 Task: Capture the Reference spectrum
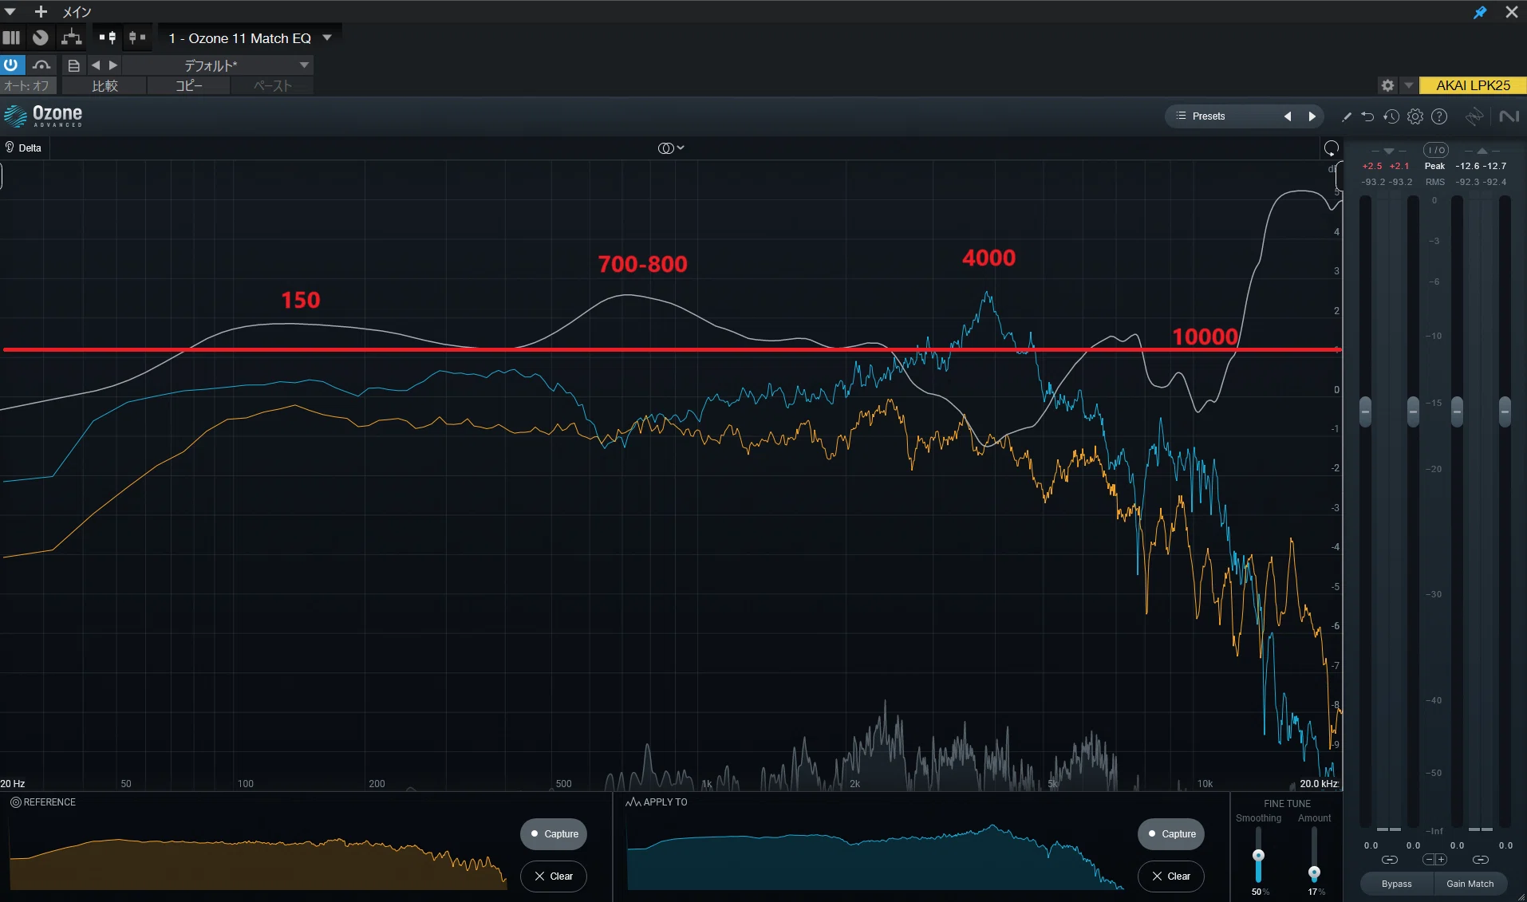[x=554, y=834]
